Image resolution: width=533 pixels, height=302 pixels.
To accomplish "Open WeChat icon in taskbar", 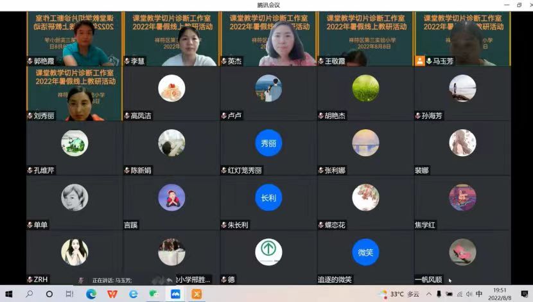I will click(154, 294).
